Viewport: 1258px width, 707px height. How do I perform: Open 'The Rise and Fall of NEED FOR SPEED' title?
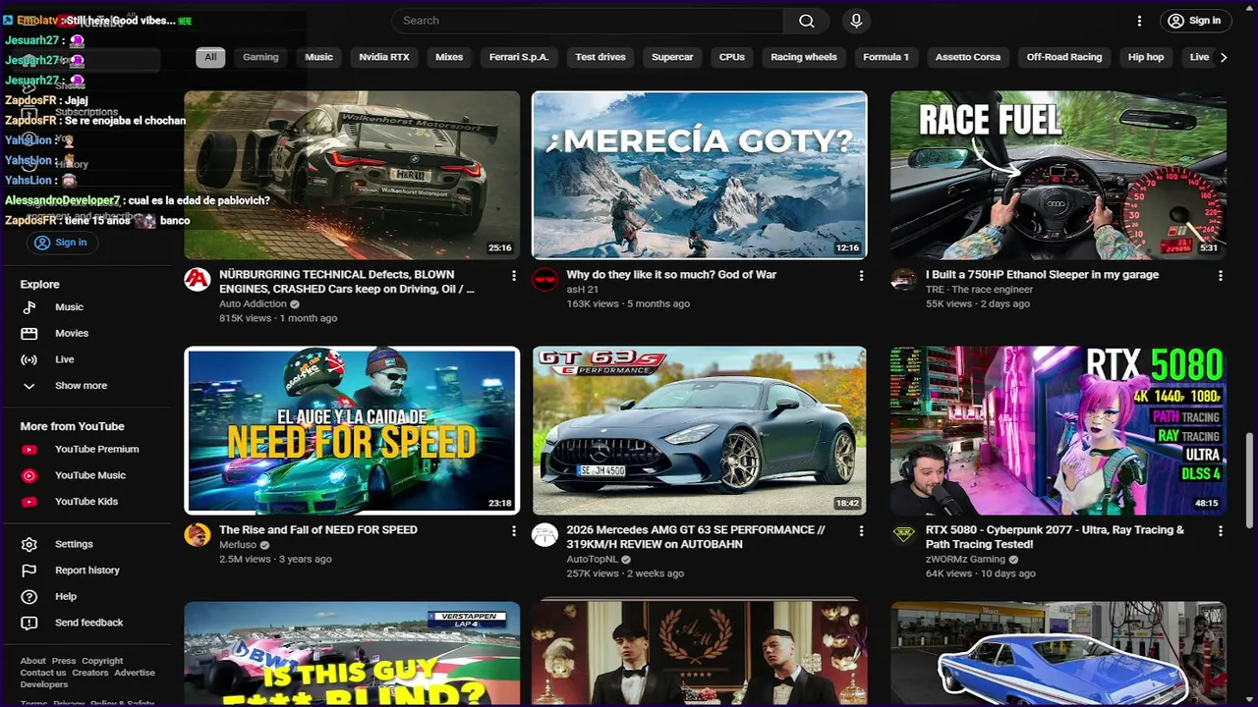pyautogui.click(x=318, y=530)
